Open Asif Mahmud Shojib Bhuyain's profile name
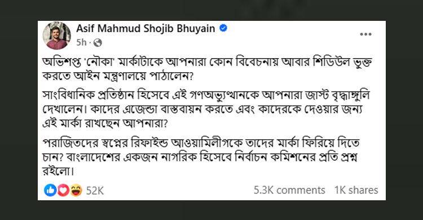 [146, 28]
